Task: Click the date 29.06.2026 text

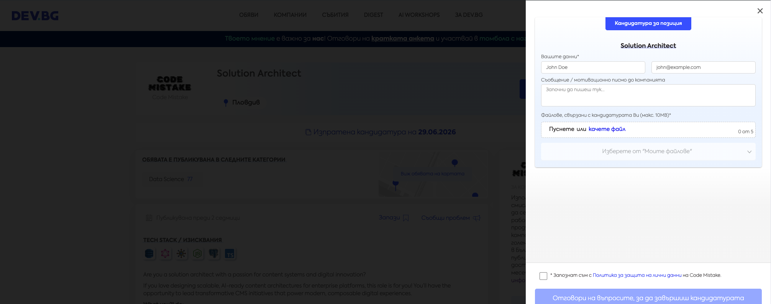Action: [x=437, y=132]
